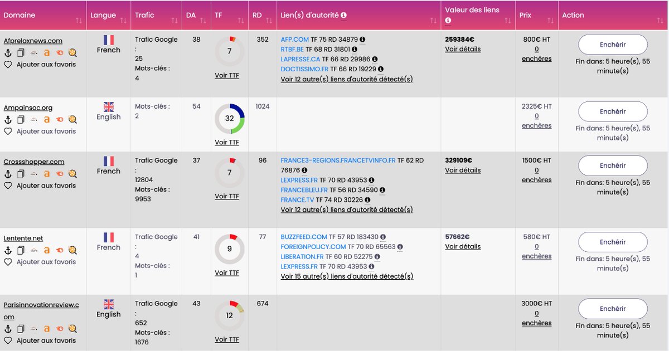Click the Semrush flame icon for Afprelaxnews.com

click(60, 53)
